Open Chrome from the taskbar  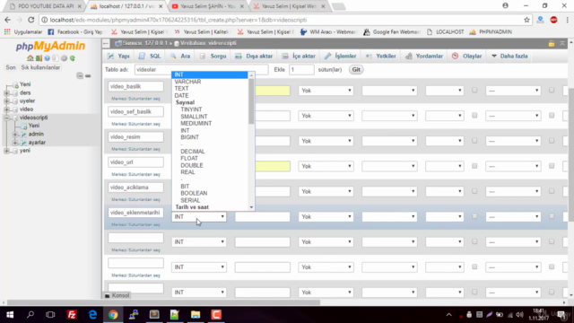tap(113, 315)
